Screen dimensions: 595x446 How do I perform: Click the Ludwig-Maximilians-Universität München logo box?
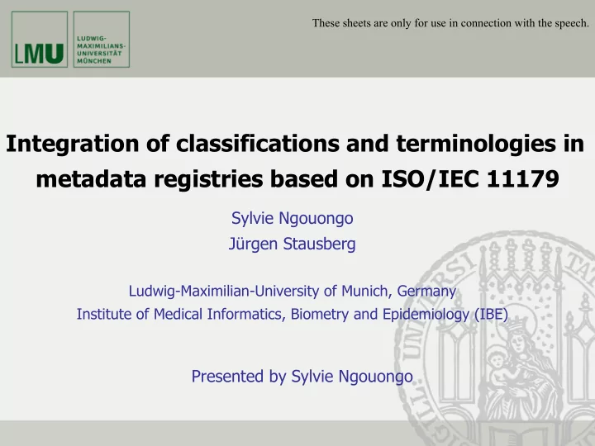102,40
